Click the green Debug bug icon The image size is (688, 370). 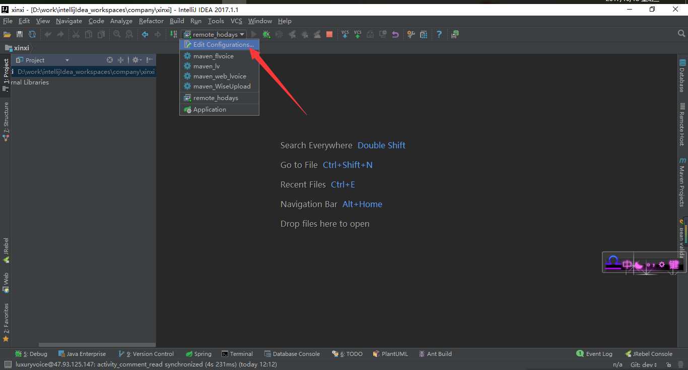tap(266, 34)
